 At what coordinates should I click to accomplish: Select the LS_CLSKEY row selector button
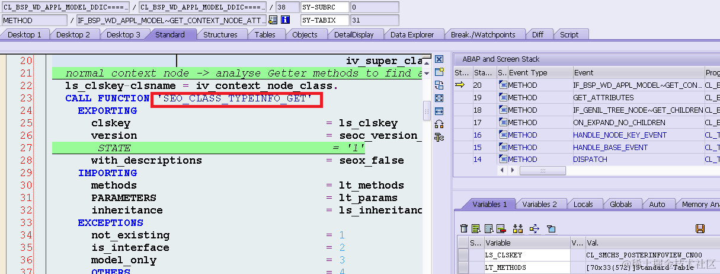[463, 255]
